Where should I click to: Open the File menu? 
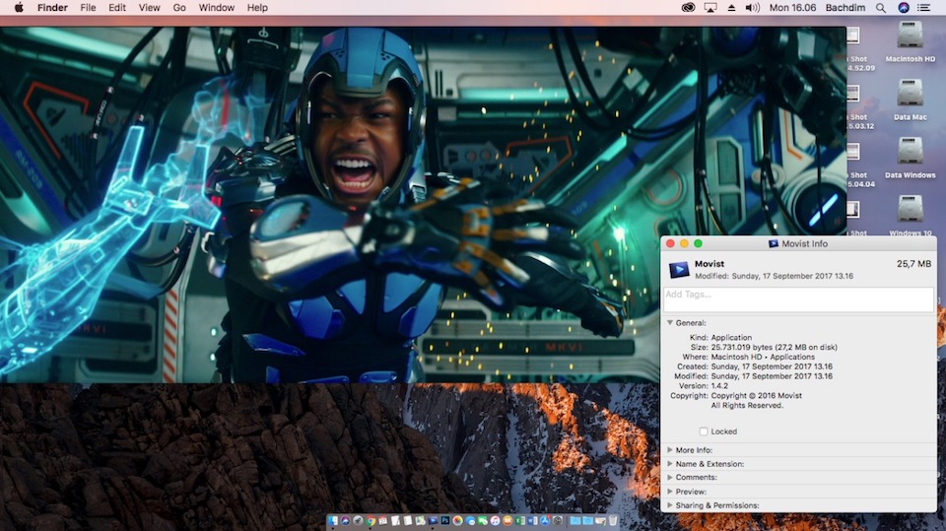(88, 8)
